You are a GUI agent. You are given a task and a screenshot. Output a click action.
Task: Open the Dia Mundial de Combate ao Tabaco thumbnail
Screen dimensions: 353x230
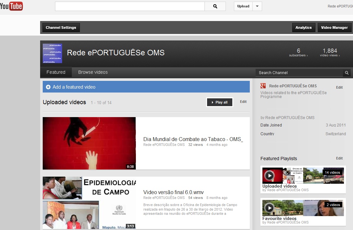89,143
